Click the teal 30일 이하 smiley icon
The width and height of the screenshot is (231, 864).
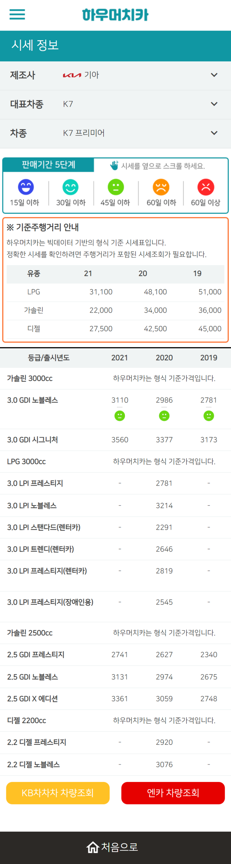pyautogui.click(x=71, y=187)
